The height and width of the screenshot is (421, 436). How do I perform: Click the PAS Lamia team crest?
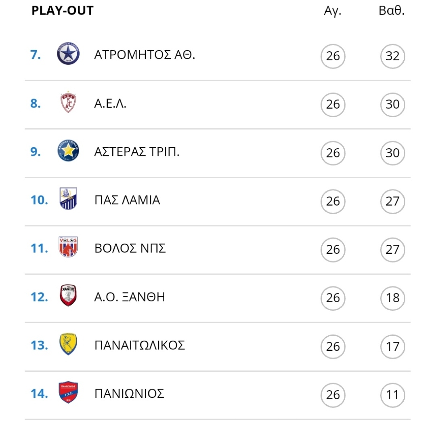pyautogui.click(x=68, y=199)
